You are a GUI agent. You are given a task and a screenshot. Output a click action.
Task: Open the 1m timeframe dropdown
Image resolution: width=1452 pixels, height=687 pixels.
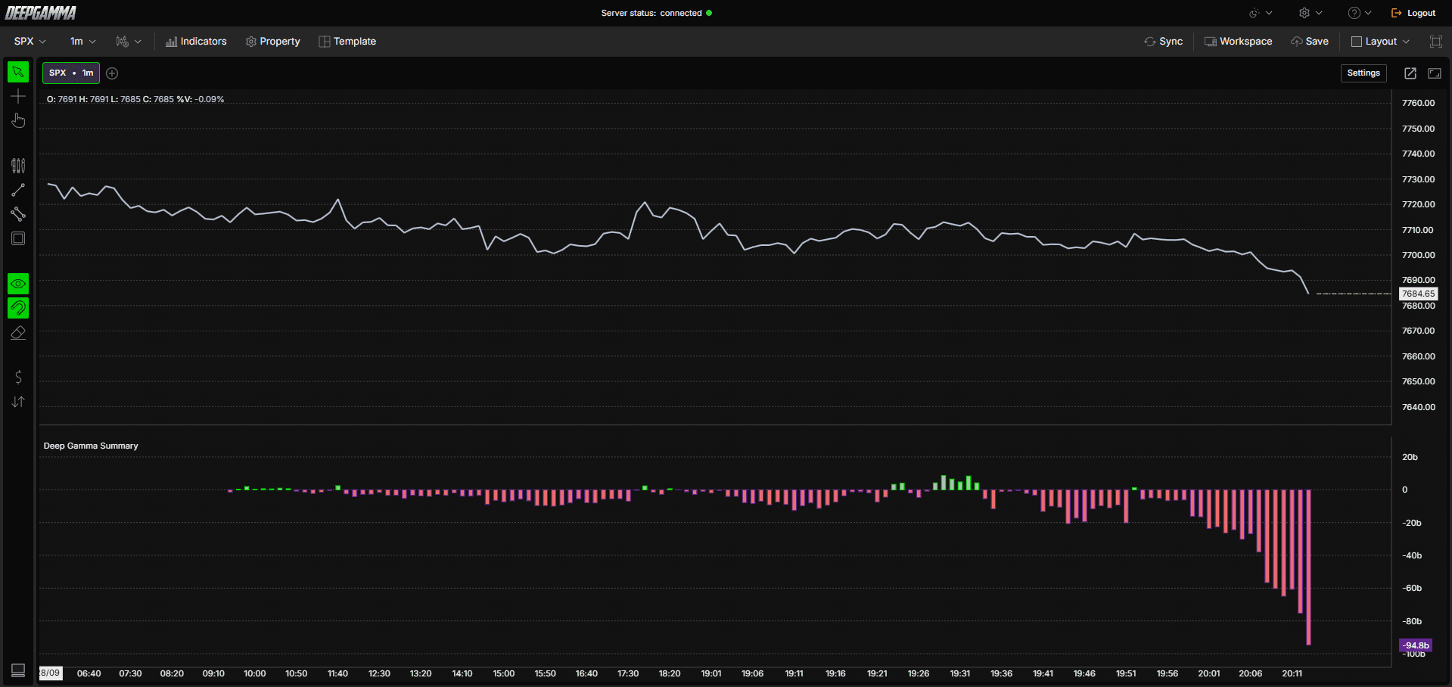[x=82, y=42]
